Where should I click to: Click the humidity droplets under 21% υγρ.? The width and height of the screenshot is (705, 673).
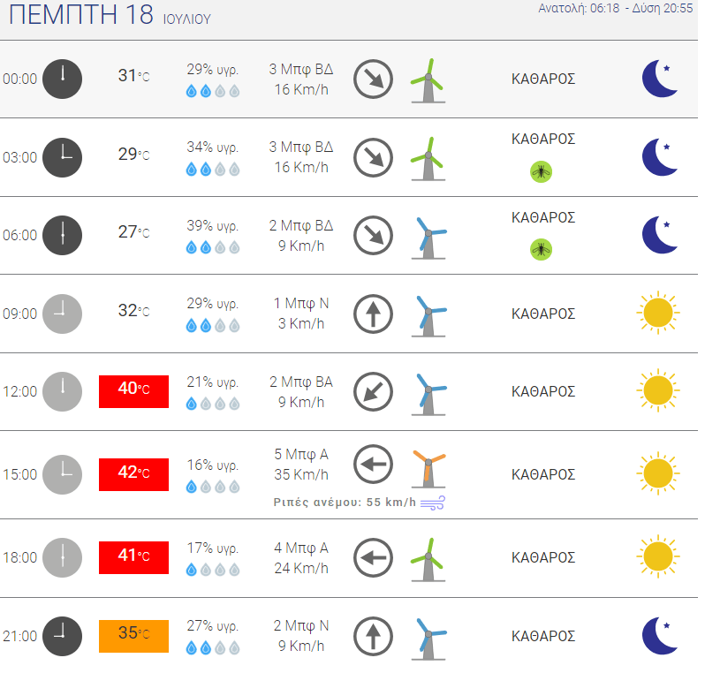coord(213,405)
